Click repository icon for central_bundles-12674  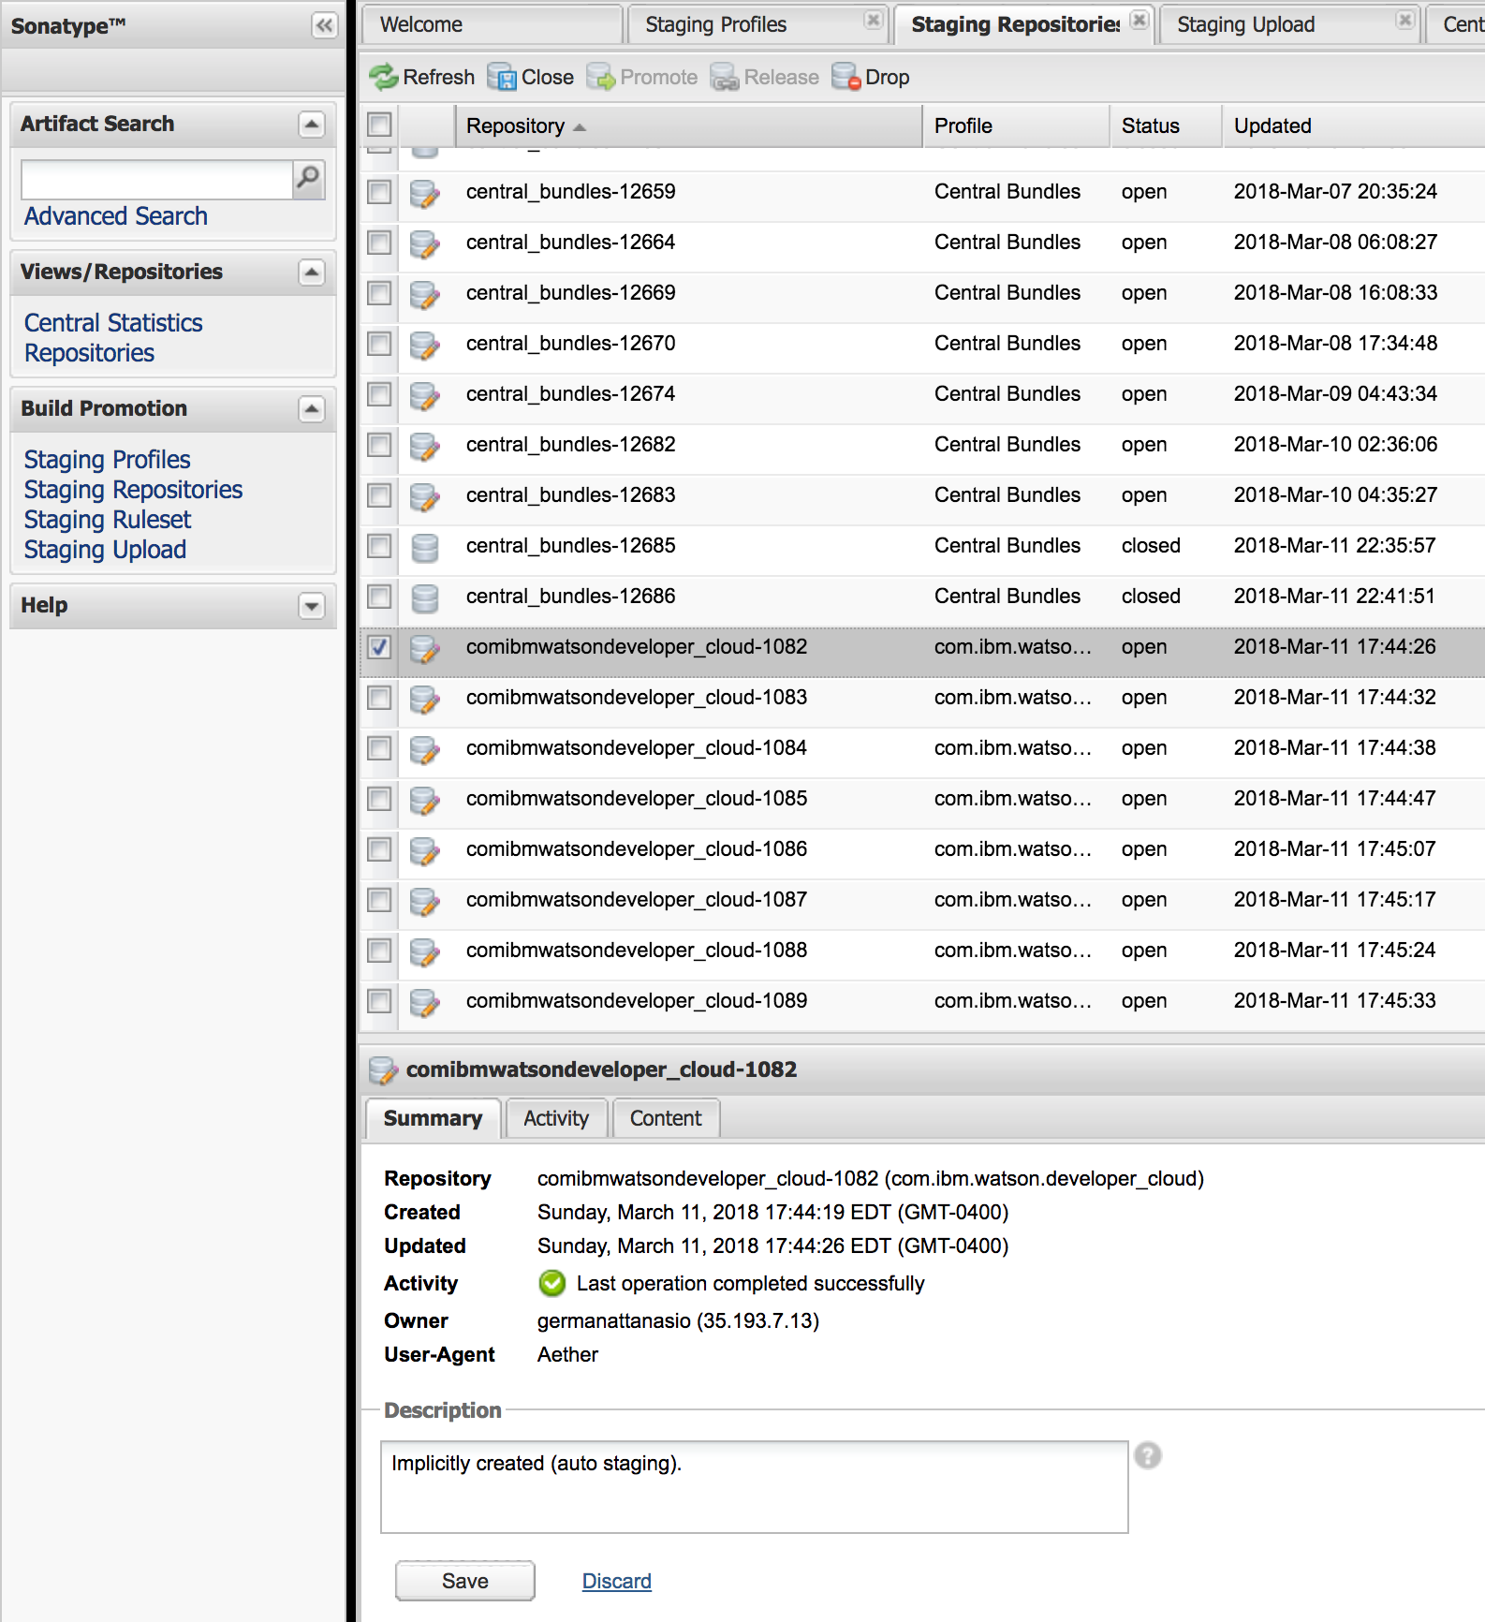click(425, 395)
